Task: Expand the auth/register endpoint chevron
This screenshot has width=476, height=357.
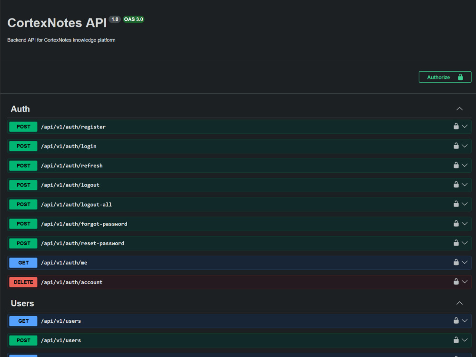Action: pyautogui.click(x=465, y=126)
